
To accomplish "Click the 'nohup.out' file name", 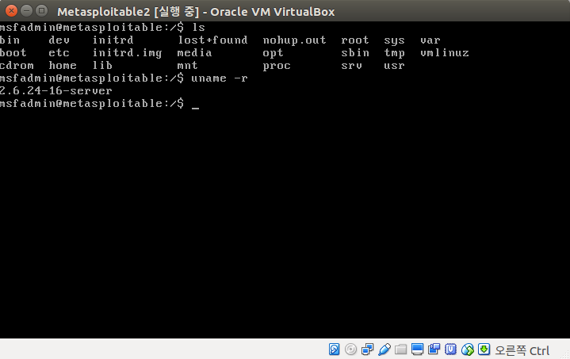I will click(x=294, y=40).
